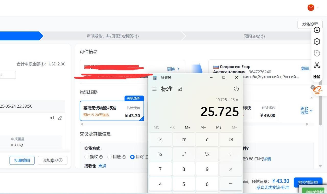Click help icon next to 自送 option
This screenshot has height=194, width=327.
tap(124, 157)
